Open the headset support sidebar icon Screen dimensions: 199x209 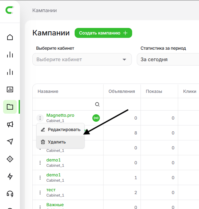[10, 194]
